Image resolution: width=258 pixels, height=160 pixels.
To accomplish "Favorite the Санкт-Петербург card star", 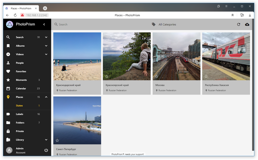I will pos(57,140).
